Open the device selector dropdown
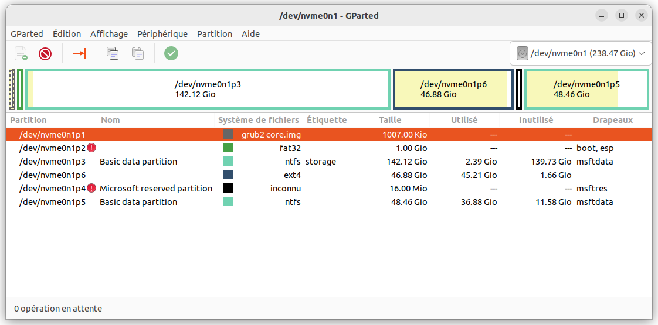The image size is (658, 325). pos(581,53)
